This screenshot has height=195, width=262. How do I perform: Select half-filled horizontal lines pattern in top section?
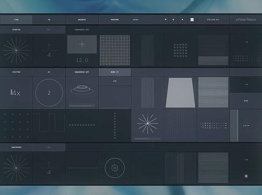coord(213,50)
